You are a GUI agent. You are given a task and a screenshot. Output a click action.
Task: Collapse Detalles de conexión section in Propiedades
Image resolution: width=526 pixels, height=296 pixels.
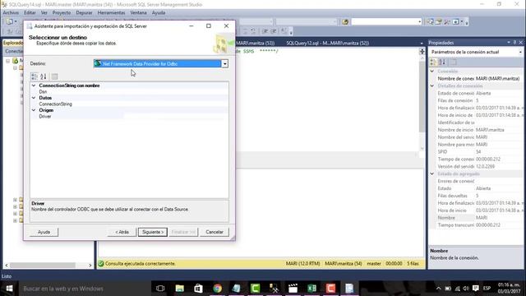tap(432, 86)
